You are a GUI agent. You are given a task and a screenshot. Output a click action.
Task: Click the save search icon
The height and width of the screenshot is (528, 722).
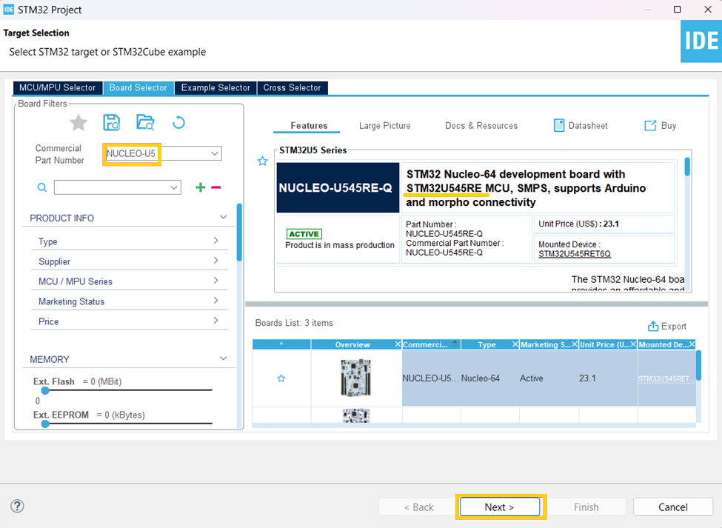pos(111,122)
